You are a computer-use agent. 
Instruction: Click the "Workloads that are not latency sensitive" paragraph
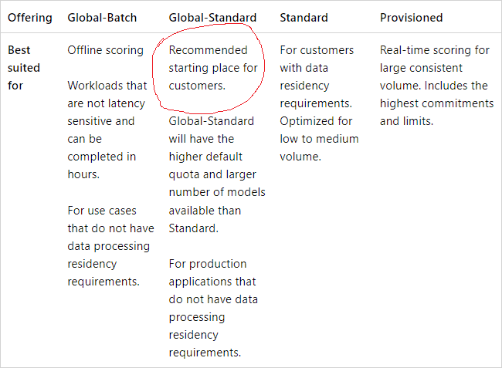click(107, 112)
